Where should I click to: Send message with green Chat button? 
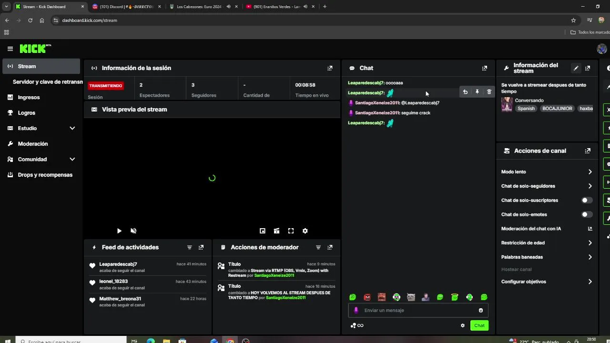pos(479,325)
